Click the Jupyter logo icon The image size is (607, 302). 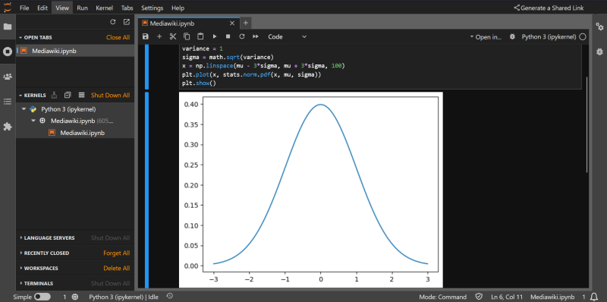(x=8, y=8)
